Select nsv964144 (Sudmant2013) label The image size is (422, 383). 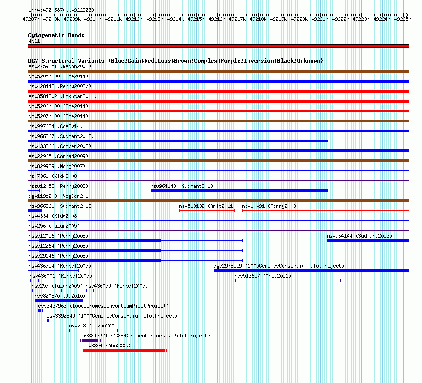point(359,236)
